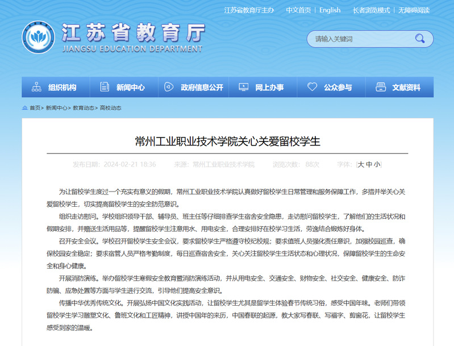Enable 长者浏览模式 senior browsing mode
The height and width of the screenshot is (346, 454).
(x=371, y=10)
